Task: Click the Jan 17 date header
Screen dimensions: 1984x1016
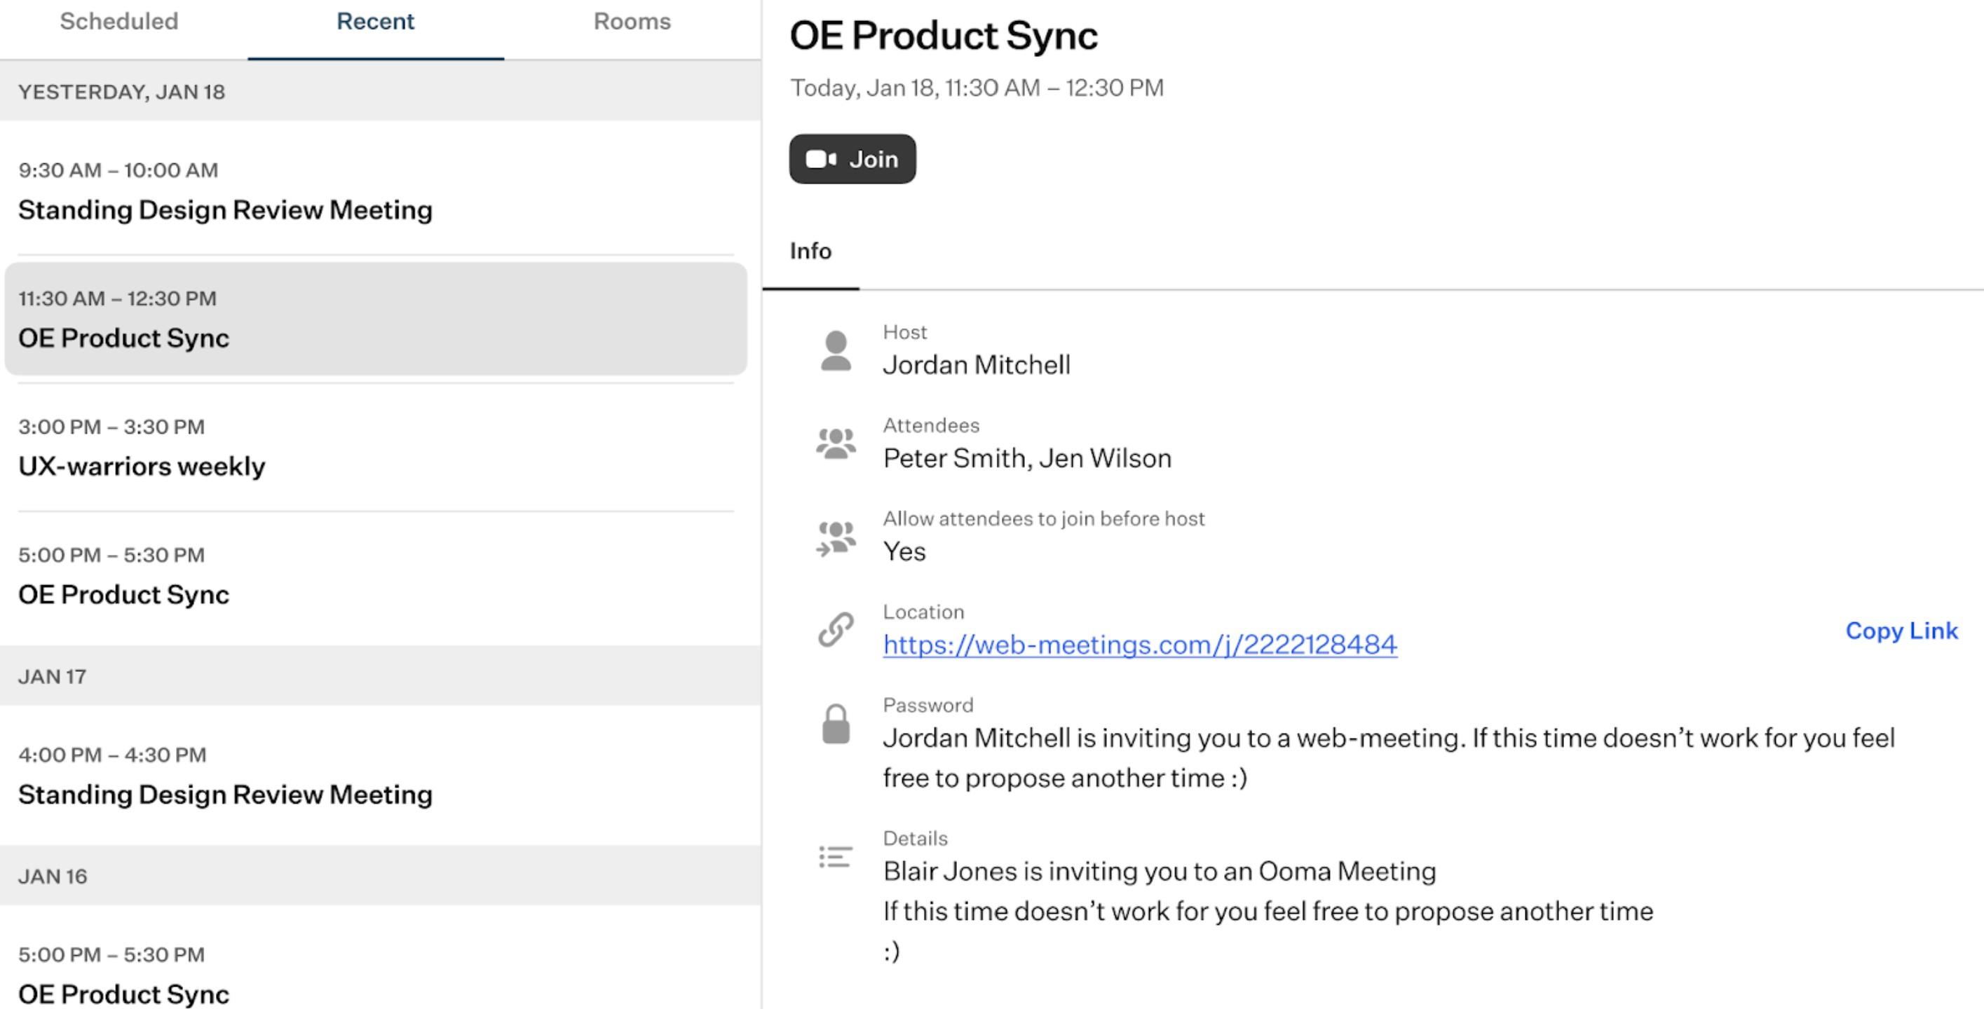Action: pos(381,675)
